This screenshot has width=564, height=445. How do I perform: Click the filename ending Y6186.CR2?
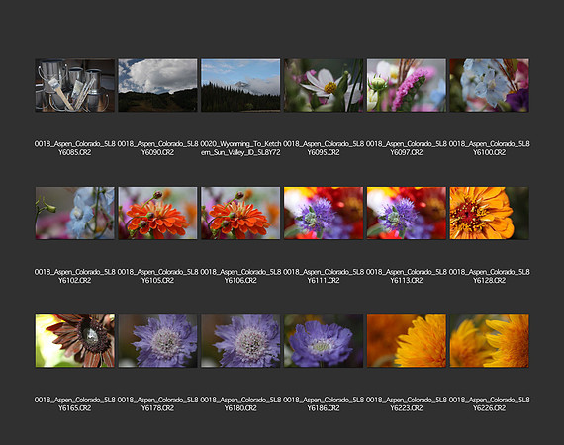tap(324, 404)
